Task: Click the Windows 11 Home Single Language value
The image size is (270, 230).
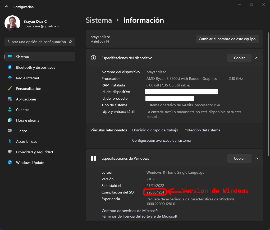Action: [175, 172]
